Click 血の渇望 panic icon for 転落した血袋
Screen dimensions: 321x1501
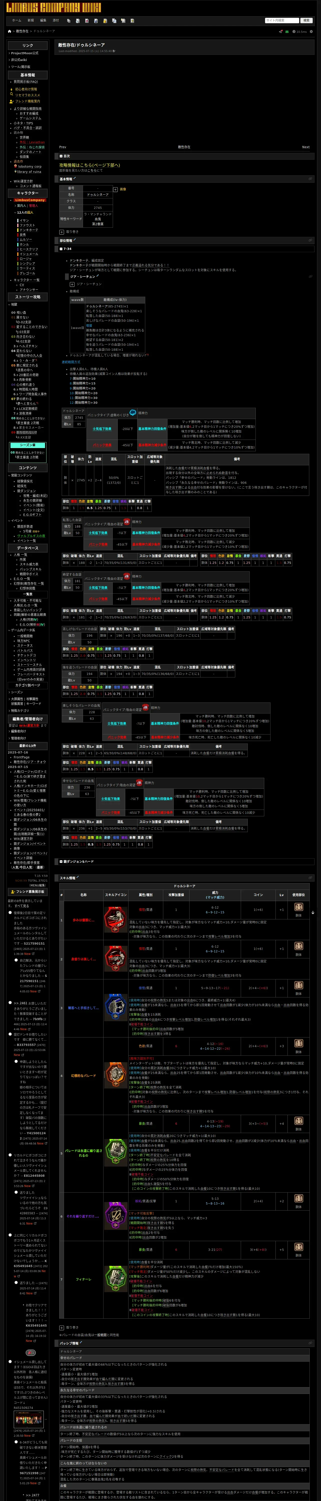click(x=126, y=522)
